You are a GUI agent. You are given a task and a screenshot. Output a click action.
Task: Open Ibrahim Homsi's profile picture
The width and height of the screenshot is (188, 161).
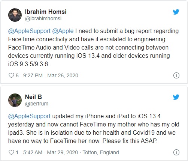(x=15, y=15)
